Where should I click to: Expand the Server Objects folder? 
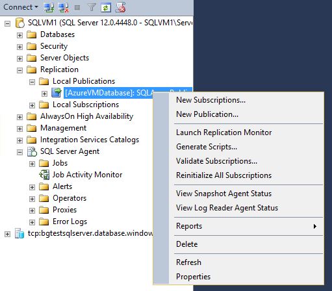point(19,58)
